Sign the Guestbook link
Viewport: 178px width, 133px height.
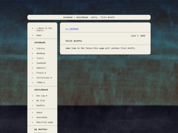tap(42, 117)
